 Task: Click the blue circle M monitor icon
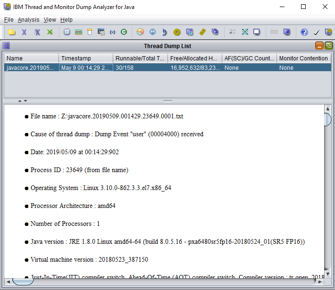(152, 32)
